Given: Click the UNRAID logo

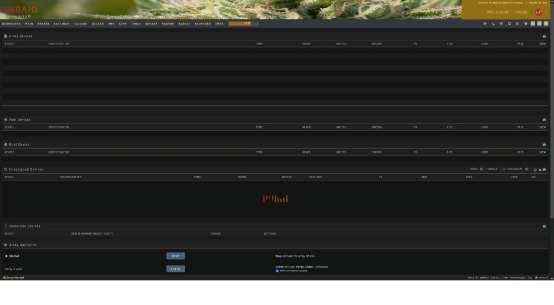Looking at the screenshot, I should pos(19,9).
